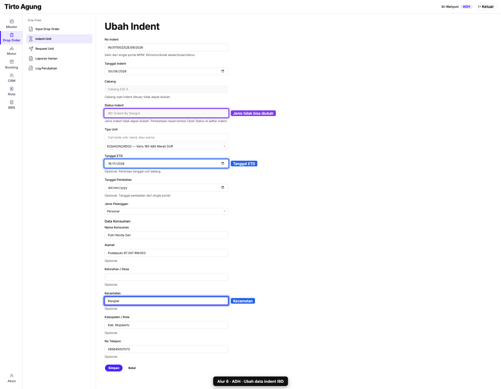Open calendar picker for Tanggal Pembelian
The image size is (501, 389).
click(x=223, y=188)
